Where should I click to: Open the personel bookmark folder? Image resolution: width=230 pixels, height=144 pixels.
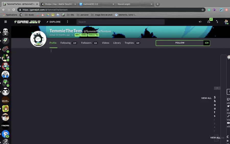pos(83,15)
